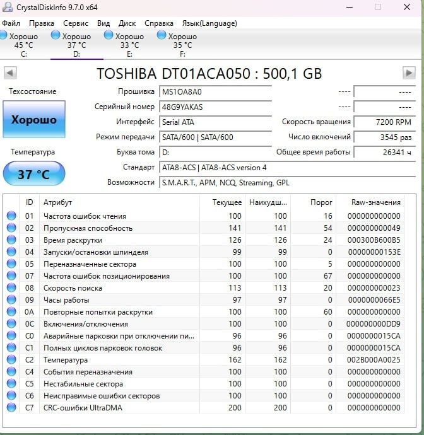Switch to disk F: tab at 35 °C

click(x=182, y=45)
